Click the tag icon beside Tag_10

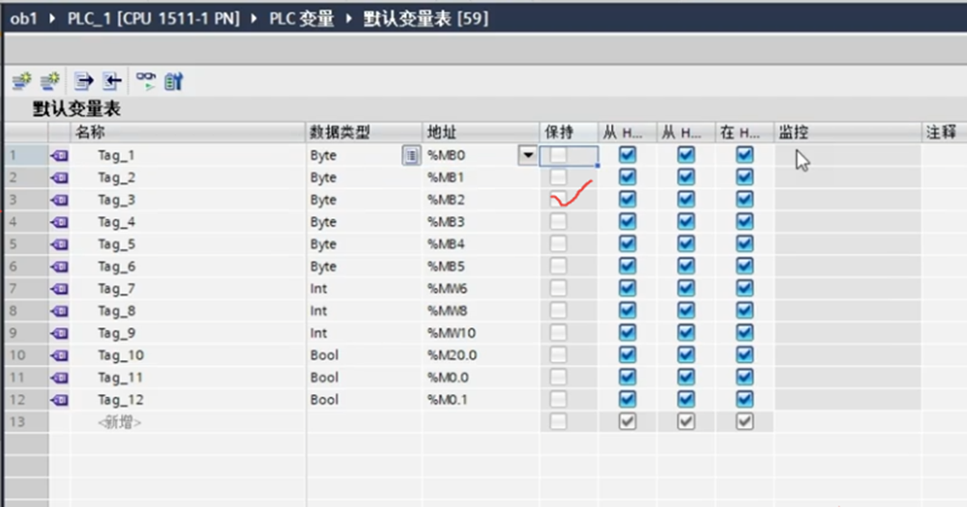tap(60, 355)
